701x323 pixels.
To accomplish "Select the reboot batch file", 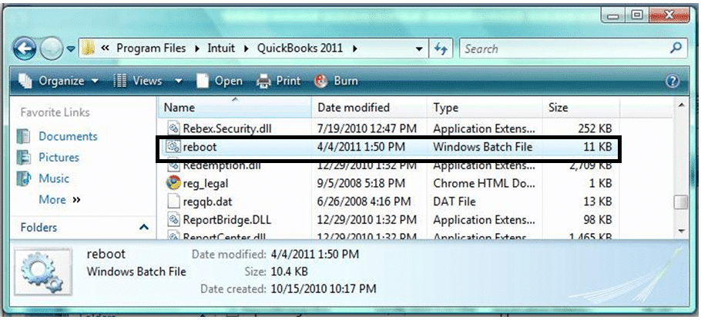I will tap(388, 147).
